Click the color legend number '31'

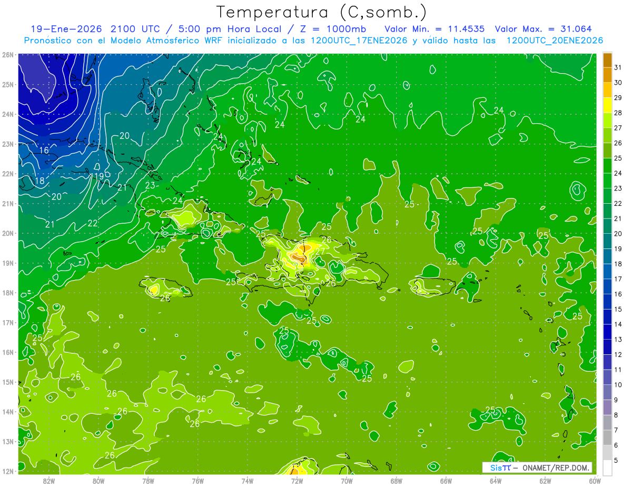(x=618, y=67)
